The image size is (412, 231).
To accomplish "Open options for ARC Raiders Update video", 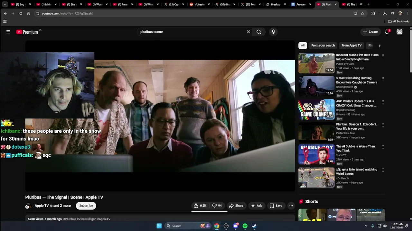I will [x=383, y=102].
